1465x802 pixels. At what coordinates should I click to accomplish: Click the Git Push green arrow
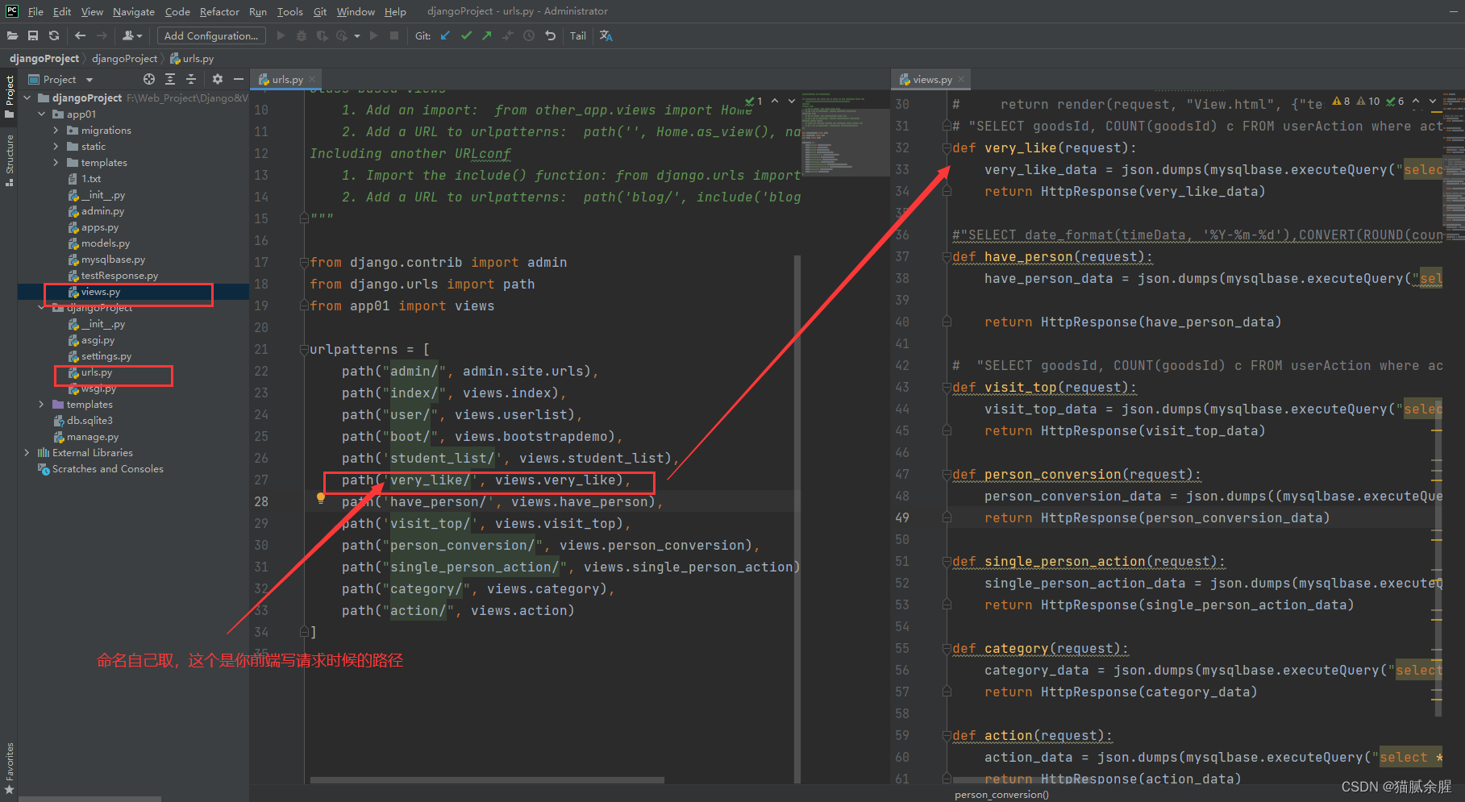pyautogui.click(x=487, y=35)
